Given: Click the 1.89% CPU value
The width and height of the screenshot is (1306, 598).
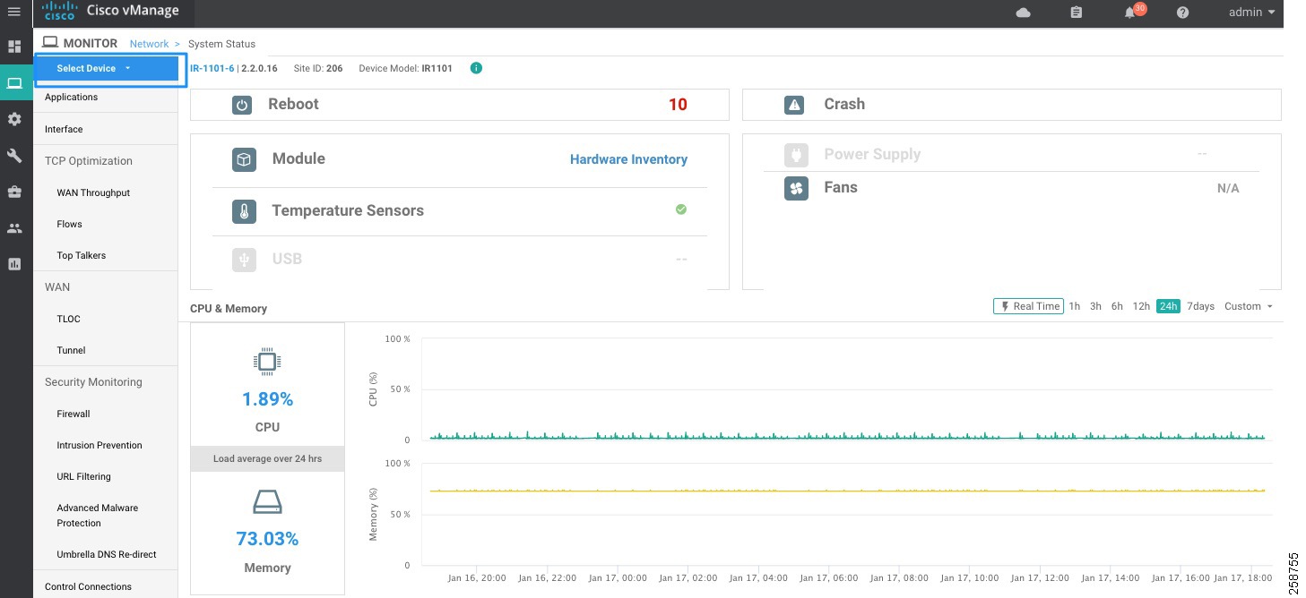Looking at the screenshot, I should coord(267,398).
